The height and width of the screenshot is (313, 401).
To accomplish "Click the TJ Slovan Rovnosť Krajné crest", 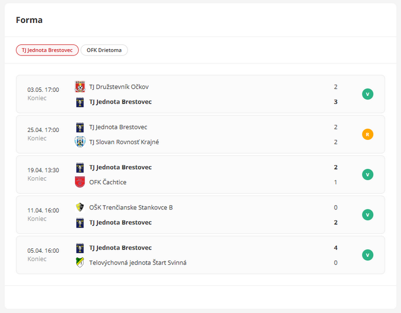I will click(x=80, y=142).
